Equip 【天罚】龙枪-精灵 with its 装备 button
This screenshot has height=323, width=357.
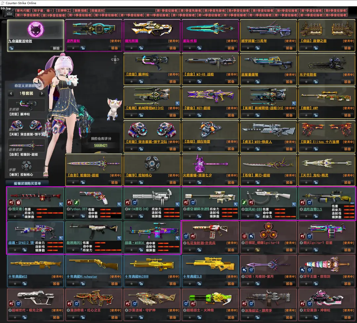pyautogui.click(x=347, y=182)
